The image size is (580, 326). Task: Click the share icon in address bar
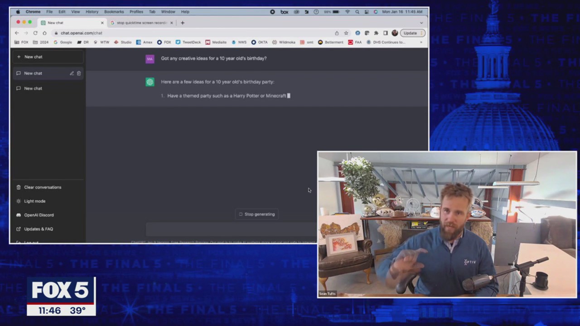point(337,33)
